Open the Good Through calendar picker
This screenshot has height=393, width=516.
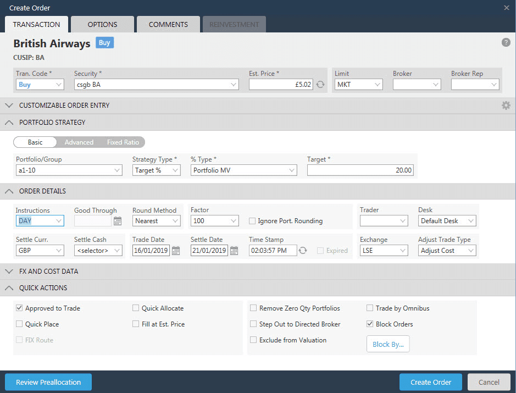tap(118, 221)
